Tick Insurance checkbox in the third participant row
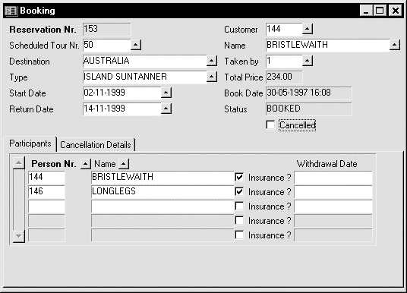Image resolution: width=407 pixels, height=293 pixels. tap(239, 206)
